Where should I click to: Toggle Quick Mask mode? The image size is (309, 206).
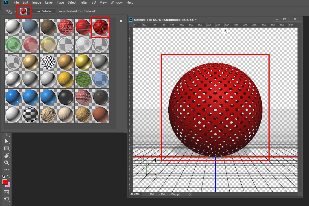7,192
